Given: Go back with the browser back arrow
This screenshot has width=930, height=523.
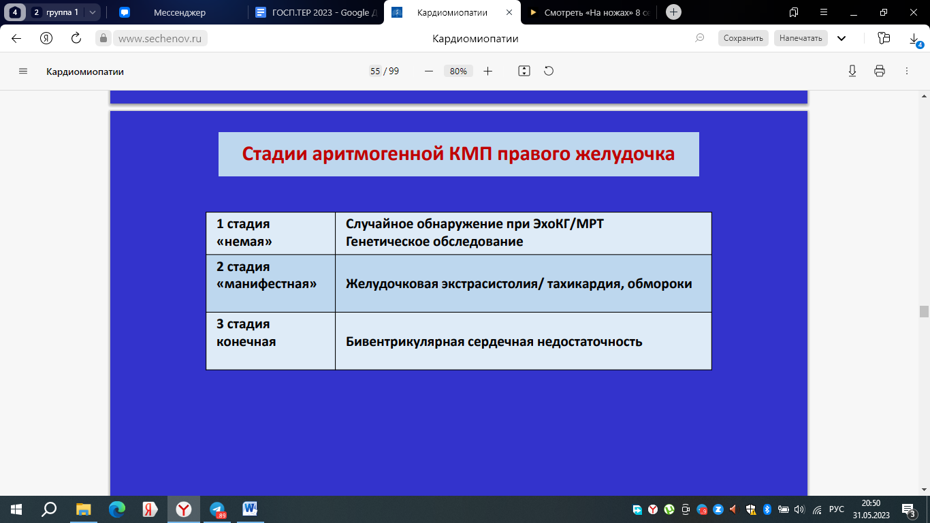Looking at the screenshot, I should 16,38.
